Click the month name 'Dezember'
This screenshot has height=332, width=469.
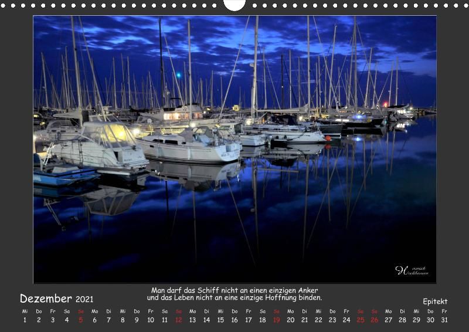(46, 299)
